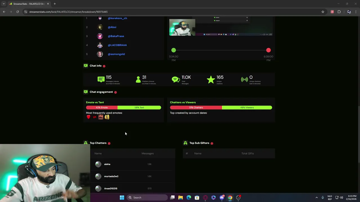Bookmark this page with the star
The image size is (360, 202).
pyautogui.click(x=323, y=12)
